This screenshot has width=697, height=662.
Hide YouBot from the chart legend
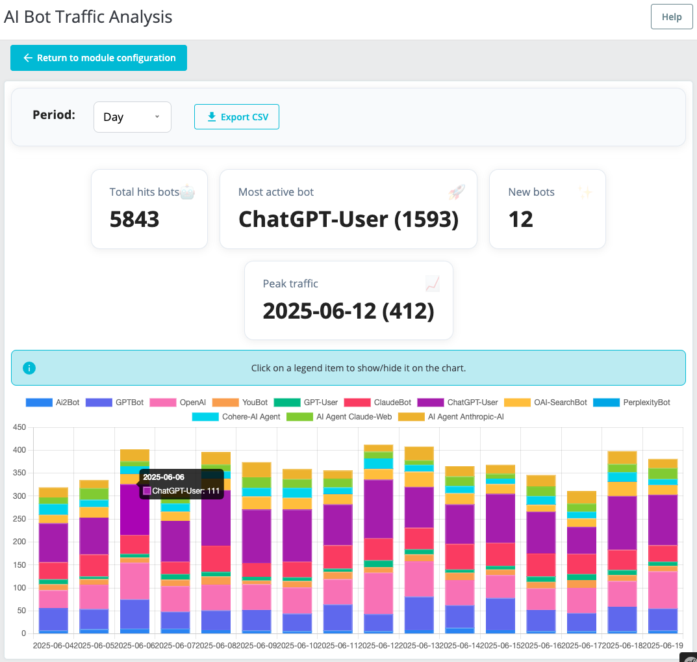240,403
